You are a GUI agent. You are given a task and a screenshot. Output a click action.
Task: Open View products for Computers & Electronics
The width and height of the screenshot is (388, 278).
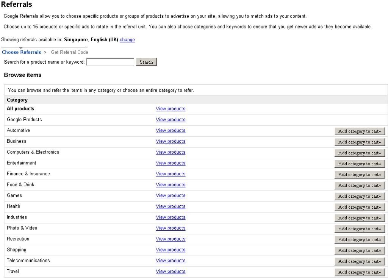click(171, 152)
